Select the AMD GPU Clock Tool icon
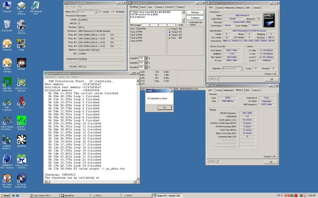 click(7, 85)
